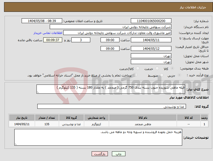The width and height of the screenshot is (213, 161).
Task: Click the delivery city تهران field
Action: tap(151, 62)
